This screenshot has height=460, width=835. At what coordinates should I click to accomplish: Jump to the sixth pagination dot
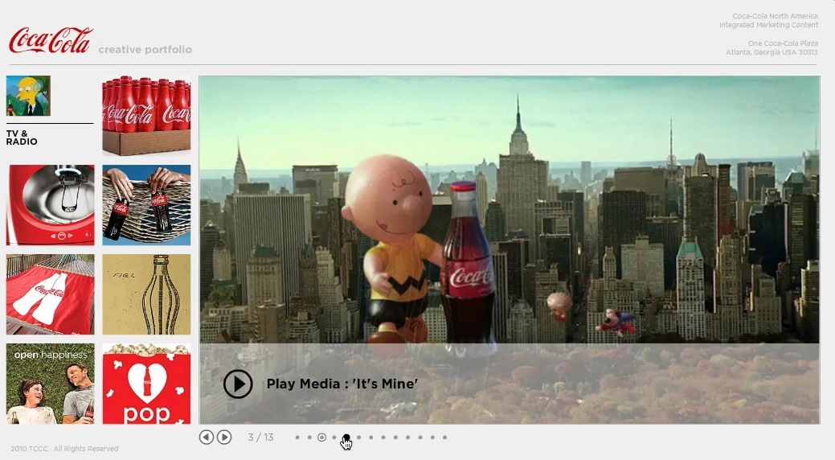pos(359,437)
